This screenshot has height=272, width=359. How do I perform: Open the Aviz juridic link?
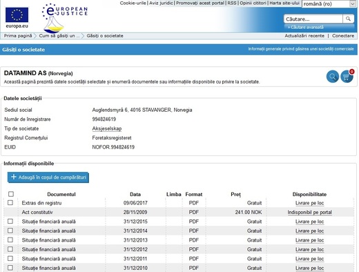click(x=161, y=3)
